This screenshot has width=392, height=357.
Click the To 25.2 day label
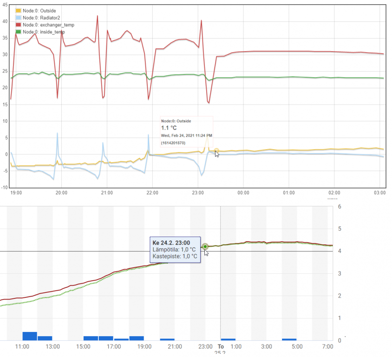point(221,350)
